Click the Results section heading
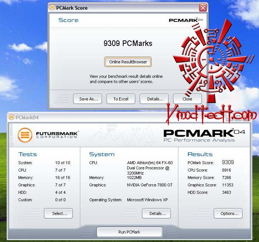The height and width of the screenshot is (242, 259). point(200,154)
